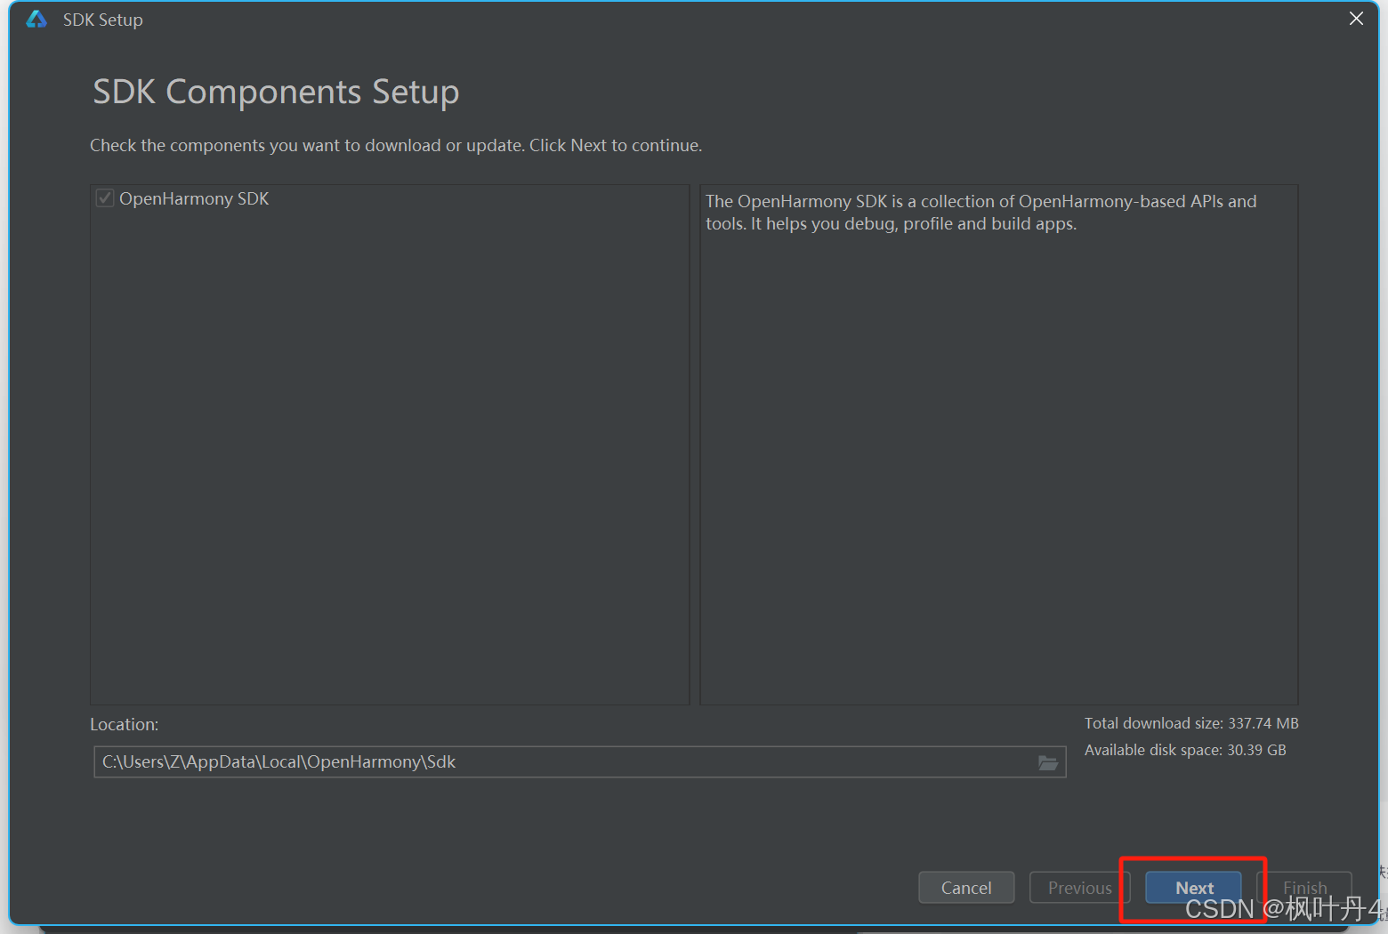Click the 'Available disk space: 30.39 GB' text

pos(1185,750)
